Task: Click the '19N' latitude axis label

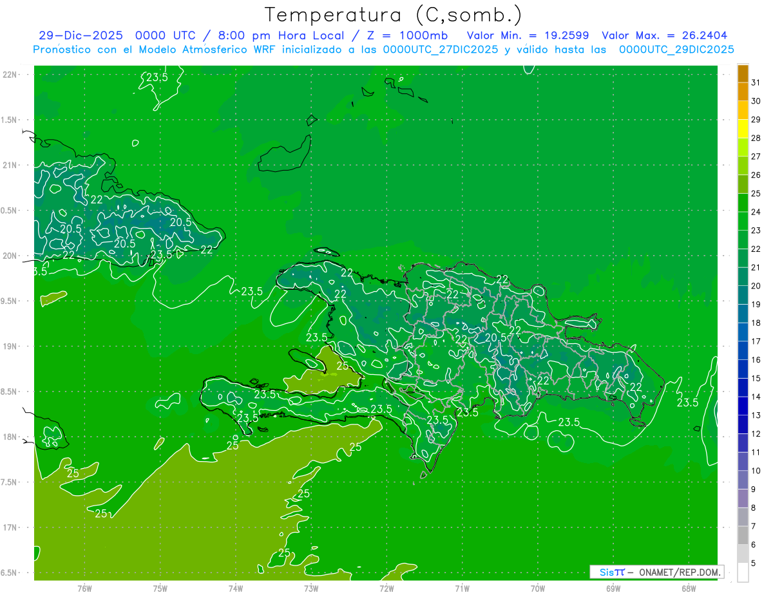Action: pyautogui.click(x=10, y=346)
